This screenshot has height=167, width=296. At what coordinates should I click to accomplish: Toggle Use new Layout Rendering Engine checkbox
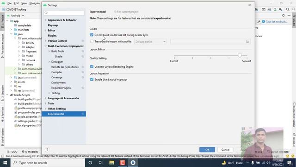coord(92,67)
